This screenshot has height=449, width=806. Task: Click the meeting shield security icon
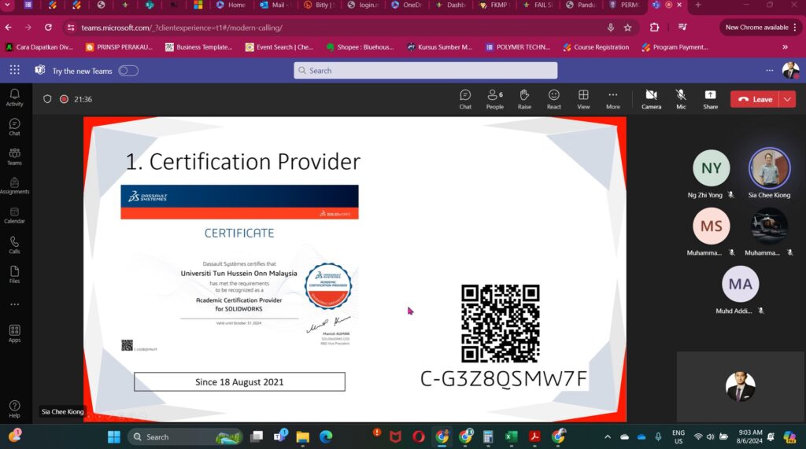coord(47,99)
